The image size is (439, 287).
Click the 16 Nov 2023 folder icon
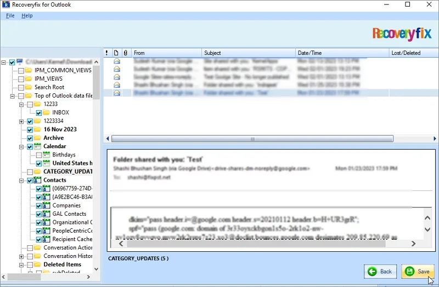(x=37, y=130)
